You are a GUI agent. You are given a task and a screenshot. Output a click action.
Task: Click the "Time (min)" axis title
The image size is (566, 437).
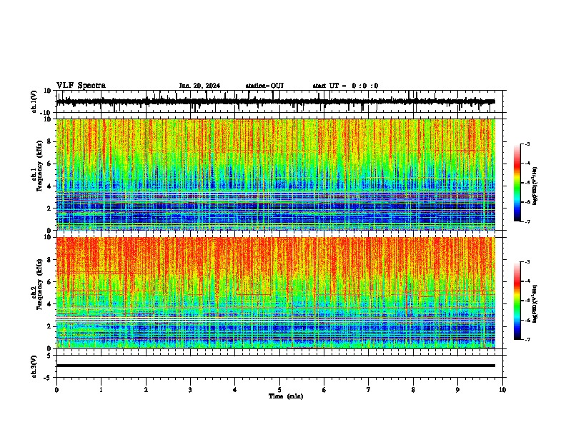tap(286, 396)
